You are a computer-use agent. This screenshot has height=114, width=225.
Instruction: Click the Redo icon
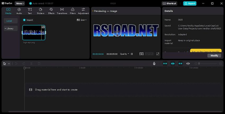pos(24,64)
